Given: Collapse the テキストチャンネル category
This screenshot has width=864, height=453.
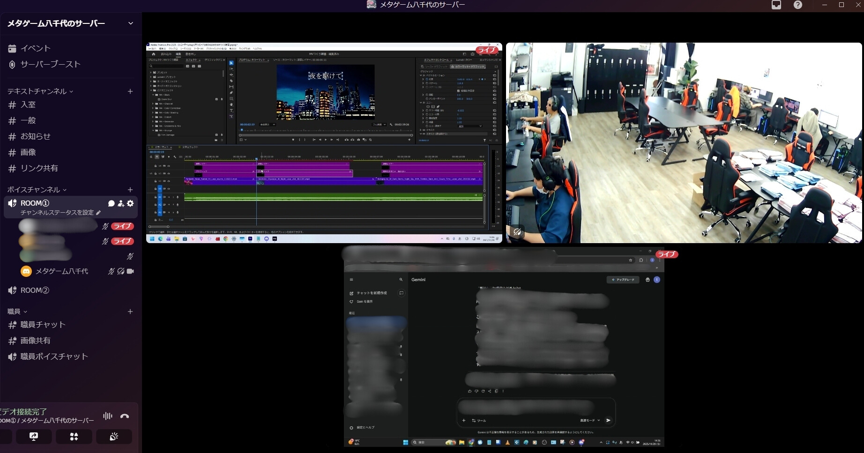Looking at the screenshot, I should point(40,91).
